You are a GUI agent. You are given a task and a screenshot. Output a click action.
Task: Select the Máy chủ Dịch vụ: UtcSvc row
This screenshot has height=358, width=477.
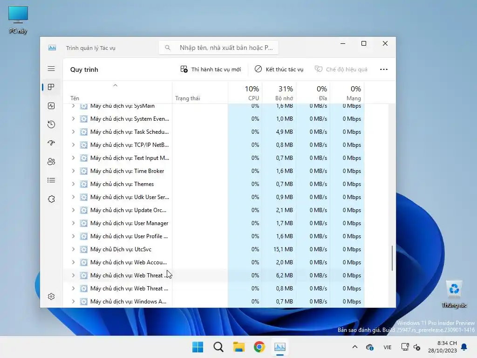coord(213,249)
